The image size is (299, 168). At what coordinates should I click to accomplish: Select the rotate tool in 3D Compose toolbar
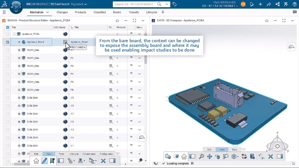coord(217,156)
